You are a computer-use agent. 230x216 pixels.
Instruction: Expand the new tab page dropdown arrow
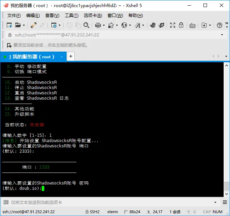point(210,25)
